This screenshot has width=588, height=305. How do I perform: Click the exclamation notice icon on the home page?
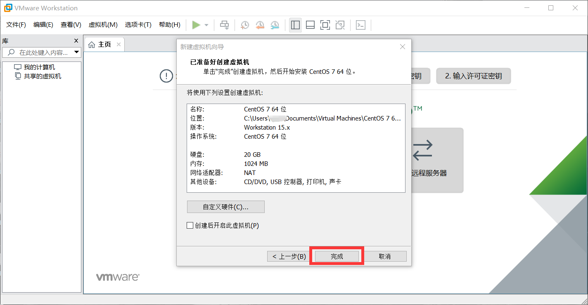(x=166, y=76)
